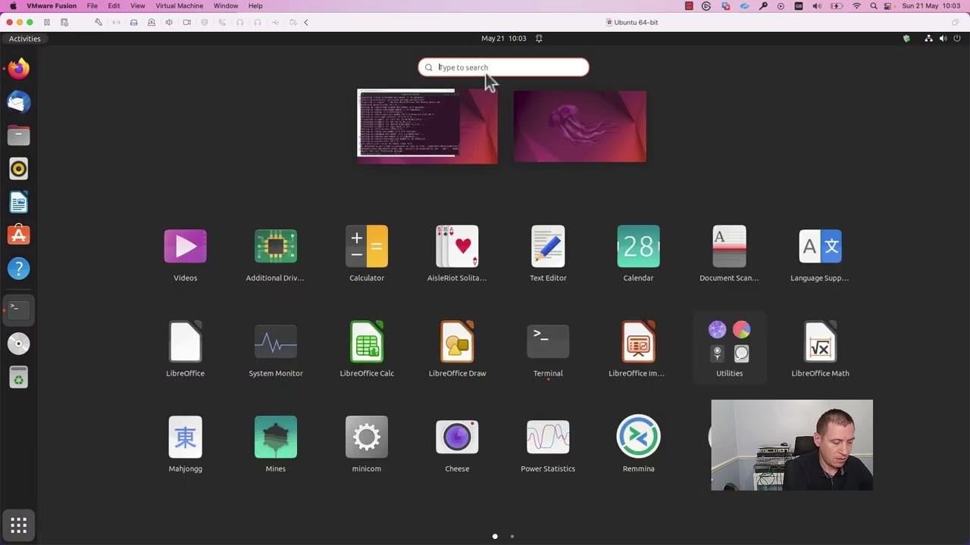This screenshot has height=545, width=970.
Task: Open Firefox from the dock
Action: (19, 69)
